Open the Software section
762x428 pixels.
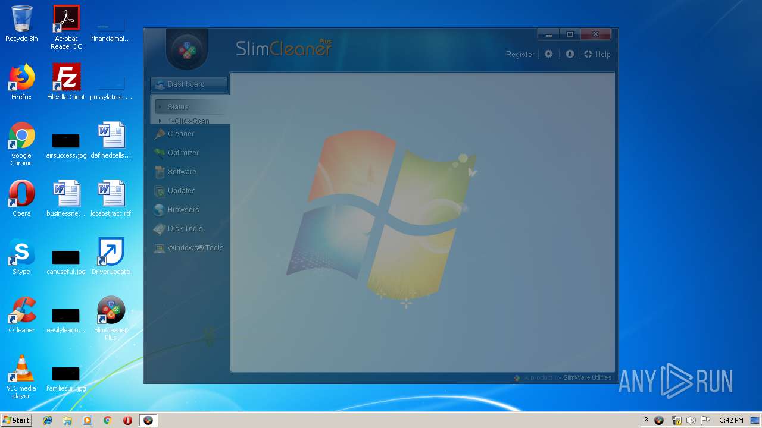pos(182,172)
